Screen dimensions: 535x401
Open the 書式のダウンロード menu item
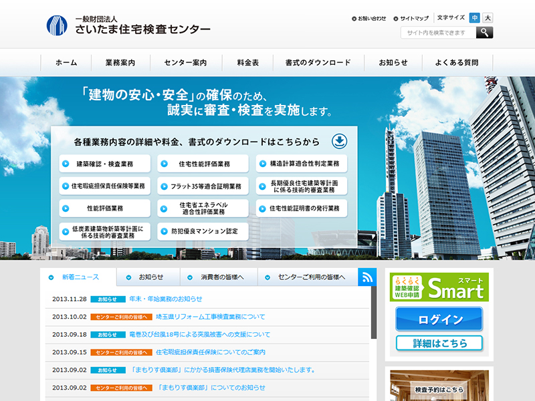click(318, 63)
